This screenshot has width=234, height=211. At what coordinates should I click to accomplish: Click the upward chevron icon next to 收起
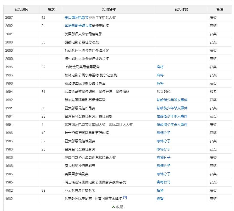[x=114, y=207]
